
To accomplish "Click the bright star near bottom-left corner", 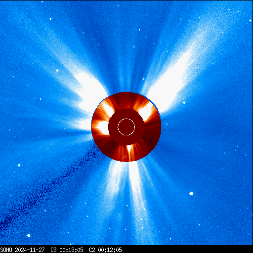I will [x=29, y=235].
